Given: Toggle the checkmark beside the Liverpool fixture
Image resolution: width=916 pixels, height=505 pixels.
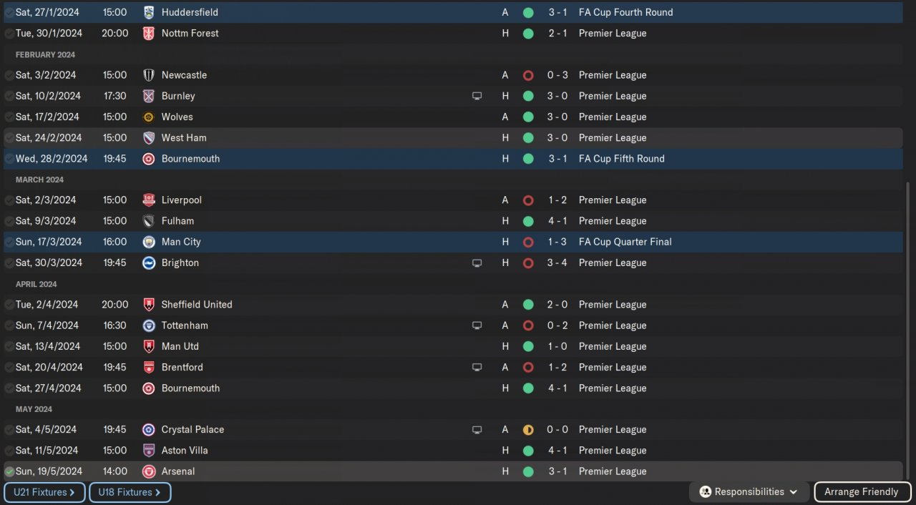Looking at the screenshot, I should [x=9, y=200].
